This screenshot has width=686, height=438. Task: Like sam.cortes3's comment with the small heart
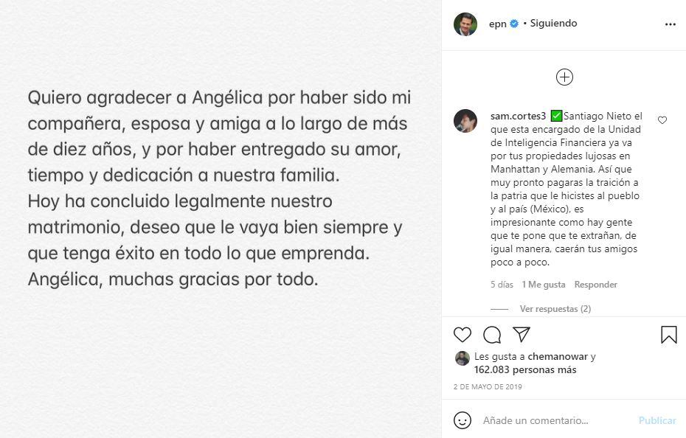point(662,120)
